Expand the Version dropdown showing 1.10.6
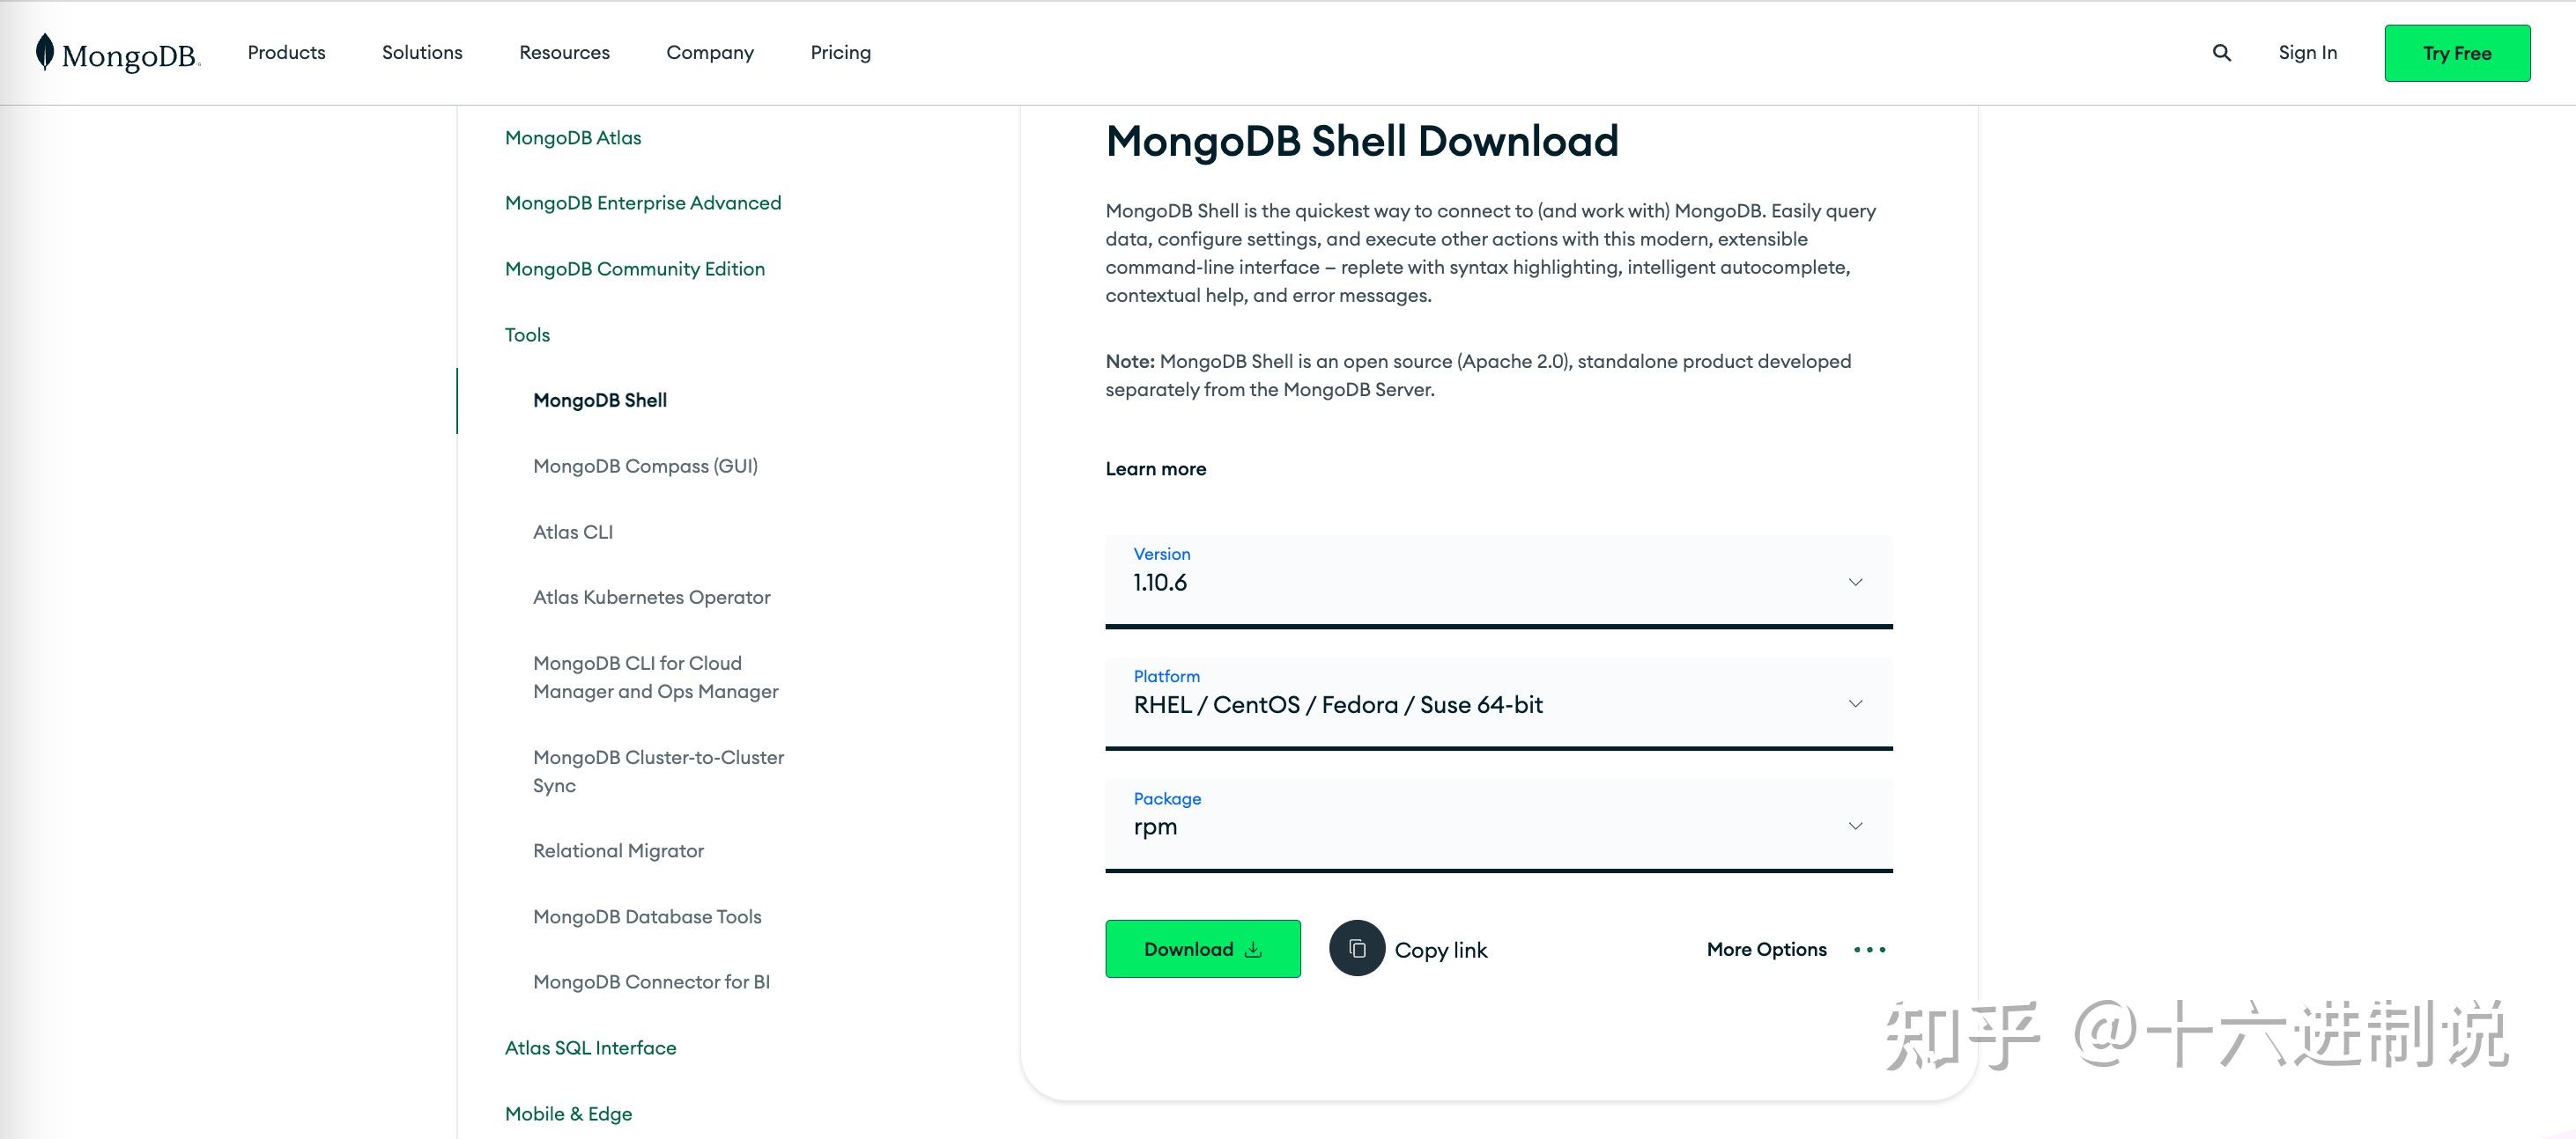Screen dimensions: 2576x1139 point(1857,580)
